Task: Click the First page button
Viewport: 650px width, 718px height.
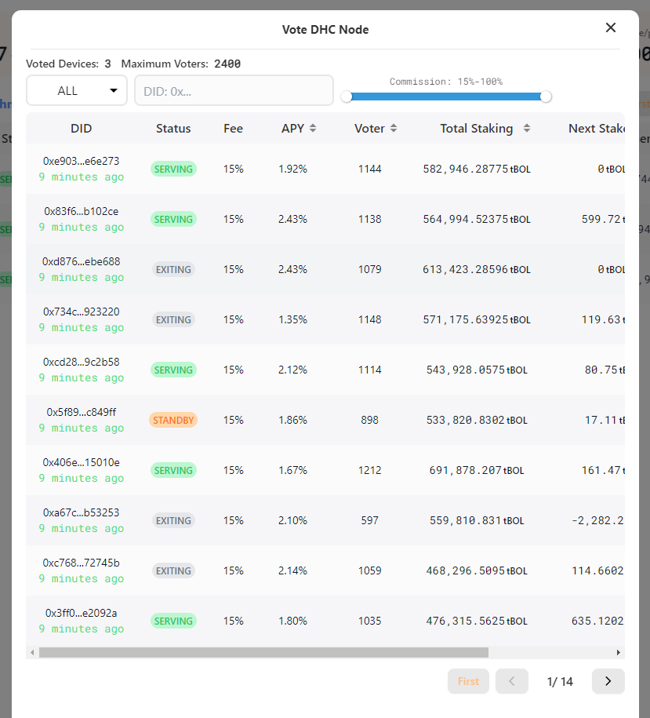Action: pyautogui.click(x=468, y=681)
